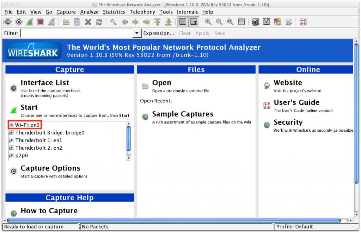Visit the project's Website link
Image resolution: width=361 pixels, height=233 pixels.
(288, 83)
